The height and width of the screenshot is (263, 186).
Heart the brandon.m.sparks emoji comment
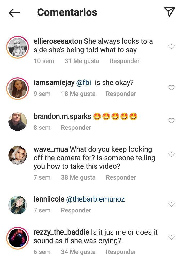tap(171, 121)
